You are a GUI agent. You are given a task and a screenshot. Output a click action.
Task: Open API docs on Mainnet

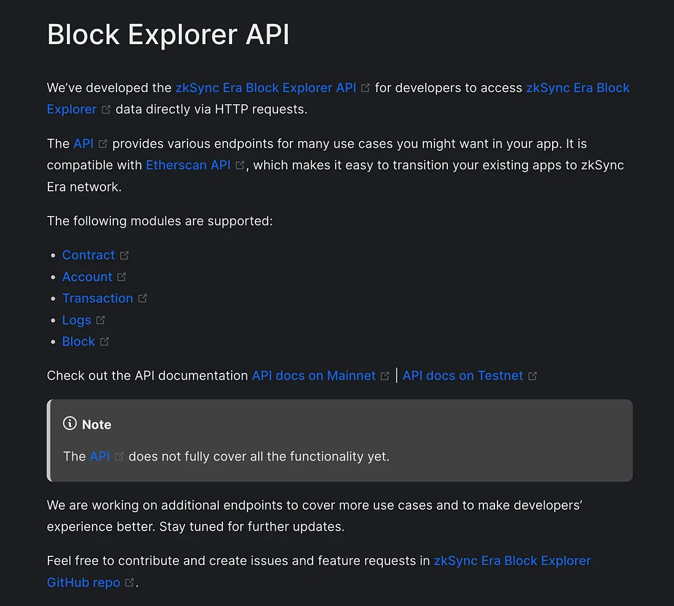click(314, 376)
